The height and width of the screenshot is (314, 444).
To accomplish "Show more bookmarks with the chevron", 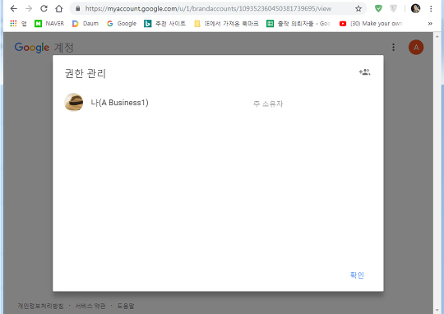I will click(430, 24).
